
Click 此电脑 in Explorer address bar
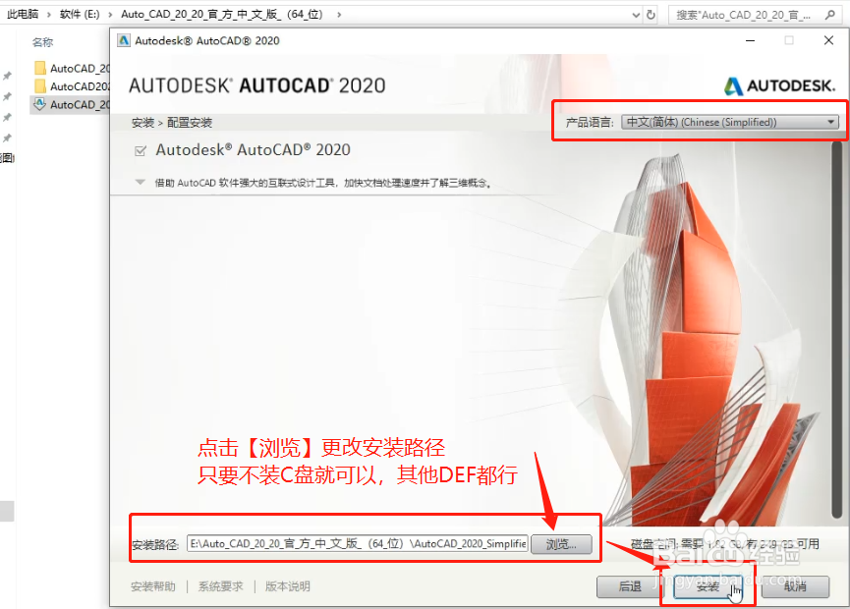point(23,14)
